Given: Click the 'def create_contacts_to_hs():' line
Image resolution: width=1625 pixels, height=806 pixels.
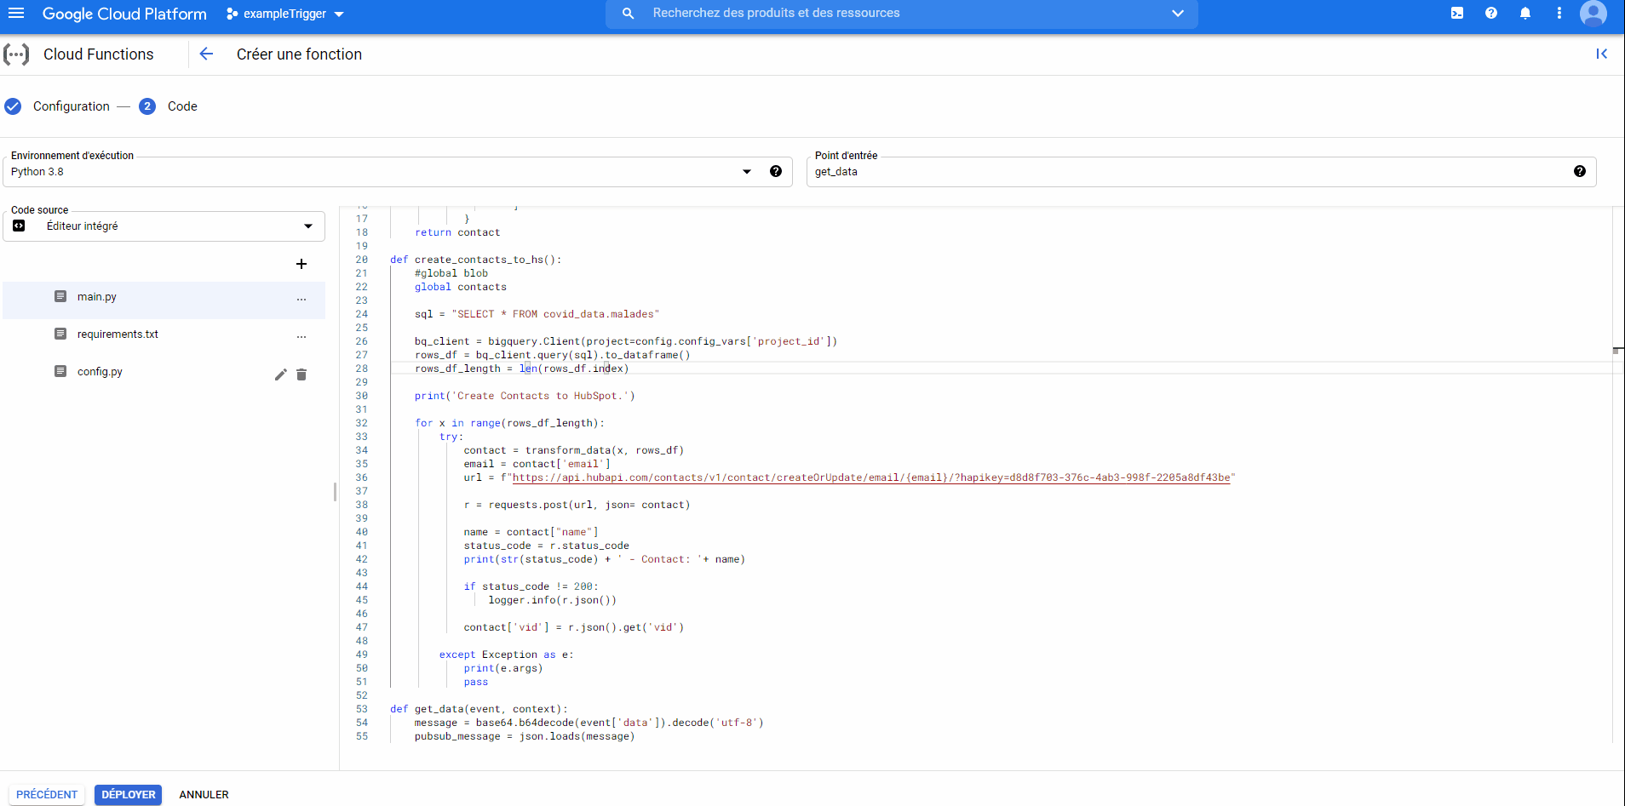Looking at the screenshot, I should 476,260.
